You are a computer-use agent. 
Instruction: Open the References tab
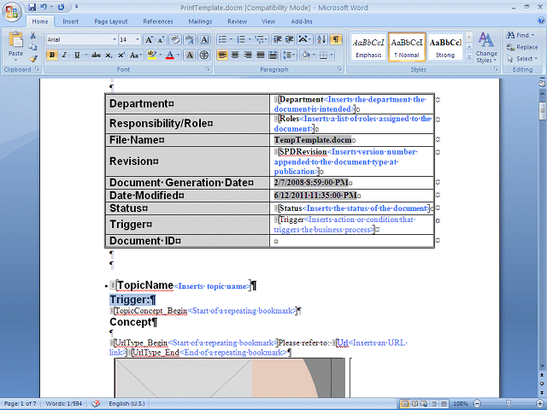coord(157,21)
